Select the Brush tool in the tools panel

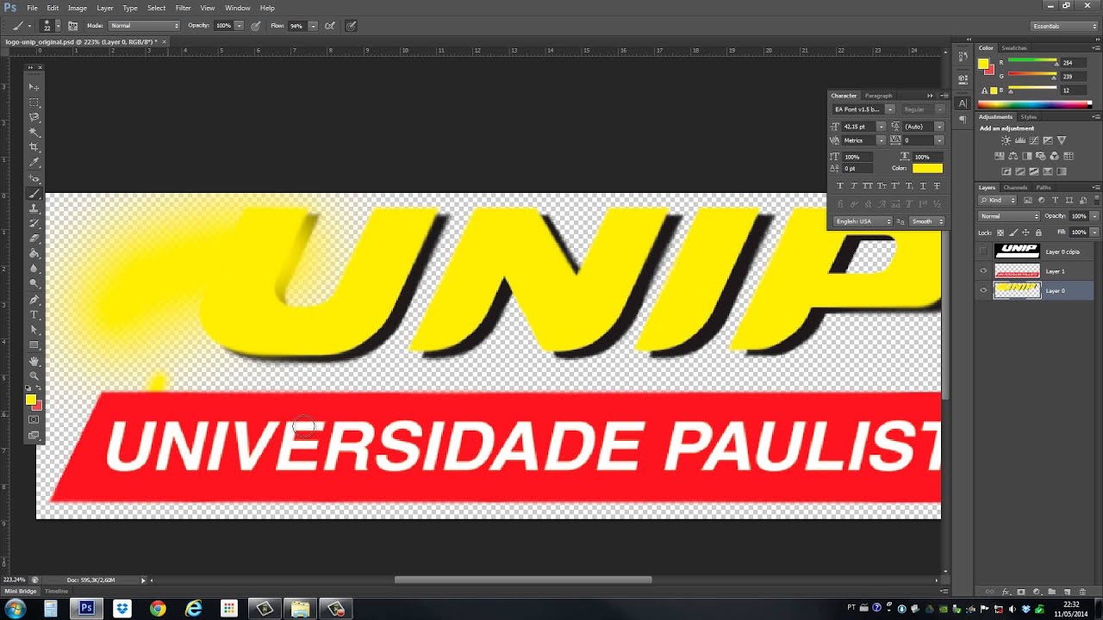tap(34, 194)
